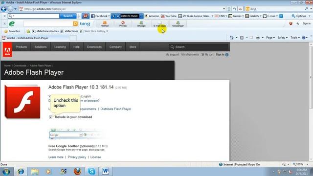Expand the Celebrity toolbar dropdown
Image resolution: width=313 pixels, height=176 pixels.
(261, 16)
